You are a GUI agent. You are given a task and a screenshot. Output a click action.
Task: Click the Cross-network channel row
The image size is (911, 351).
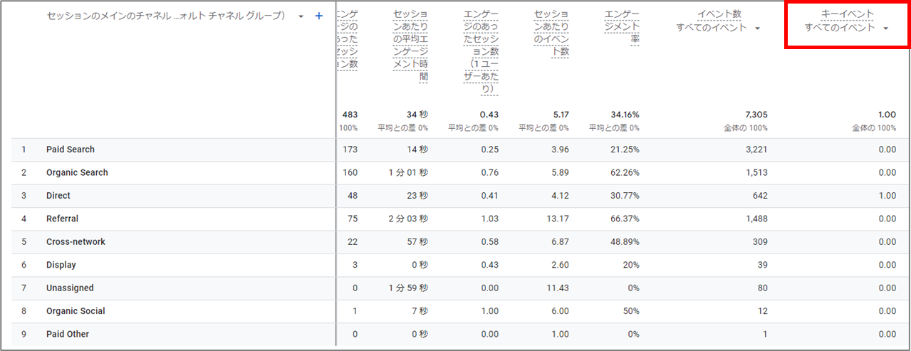pos(75,242)
